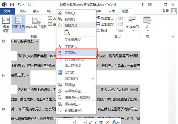Click 新建窗口 (New Window) button

pyautogui.click(x=105, y=18)
